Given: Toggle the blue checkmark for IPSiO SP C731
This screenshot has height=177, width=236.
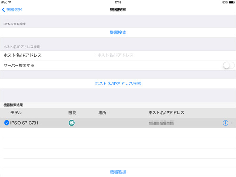Looking at the screenshot, I should point(7,123).
